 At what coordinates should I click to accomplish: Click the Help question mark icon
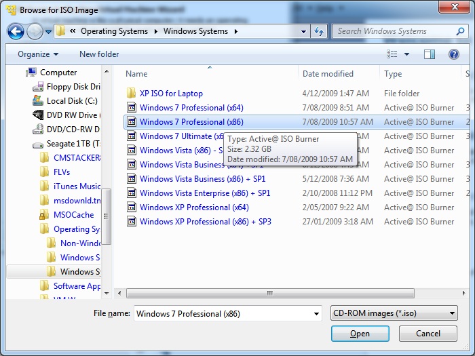click(x=453, y=54)
